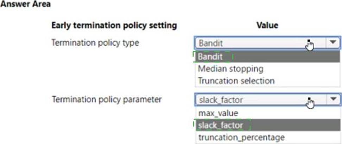Click green bracket marker beside Bandit option
The width and height of the screenshot is (342, 144).
[194, 57]
